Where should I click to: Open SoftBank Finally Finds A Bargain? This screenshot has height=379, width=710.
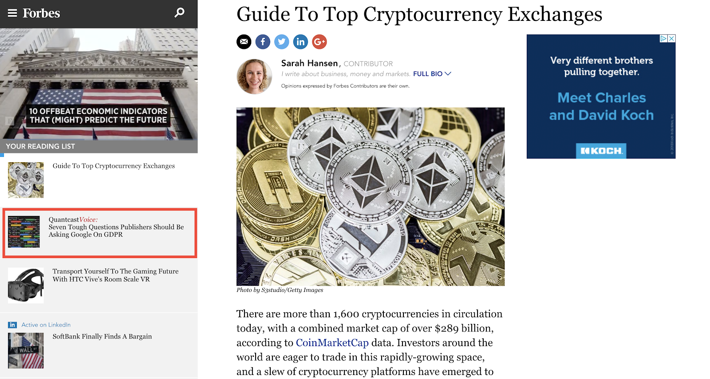tap(102, 336)
